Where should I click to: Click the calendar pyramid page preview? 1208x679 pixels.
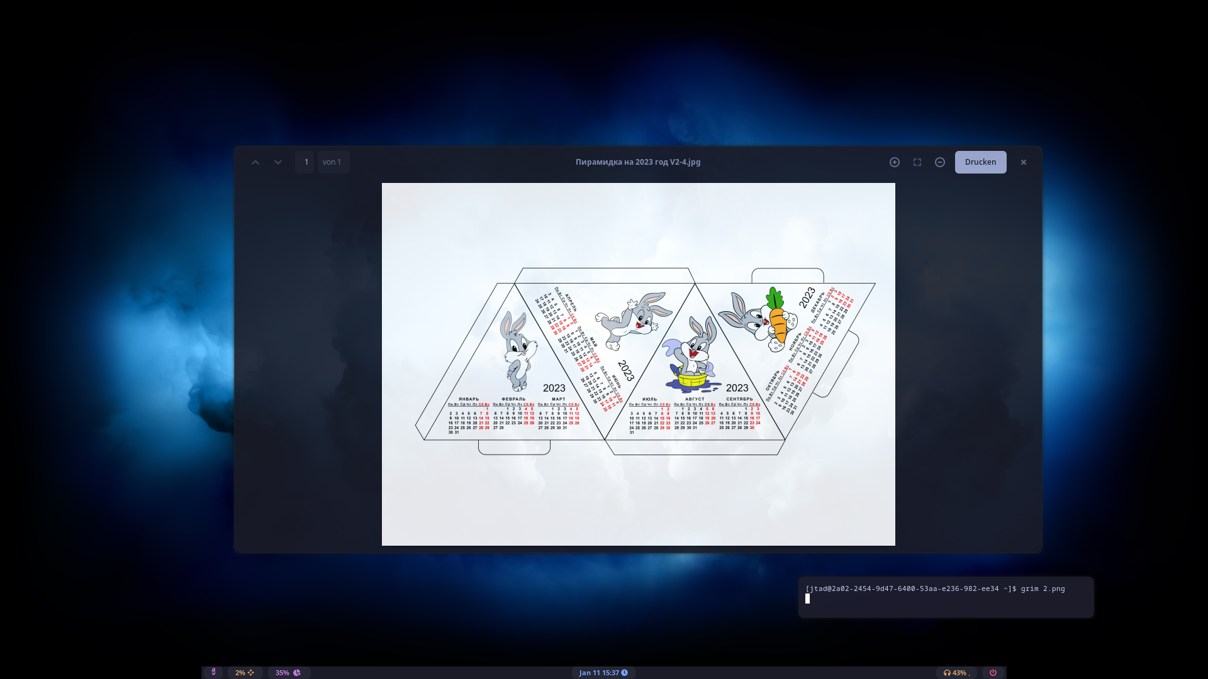point(639,364)
